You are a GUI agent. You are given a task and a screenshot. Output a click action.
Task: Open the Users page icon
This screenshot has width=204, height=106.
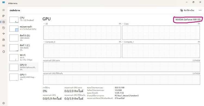click(4, 40)
